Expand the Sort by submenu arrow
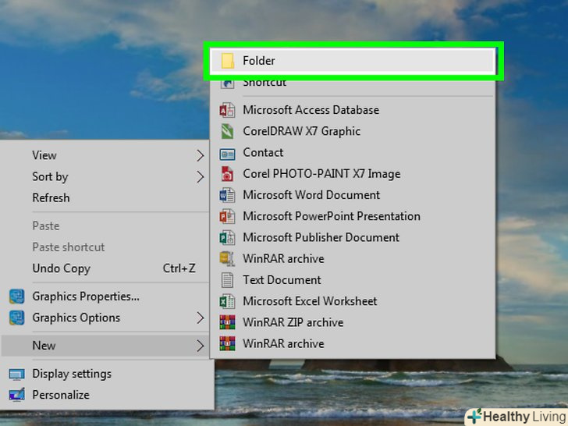The image size is (568, 426). (x=201, y=177)
